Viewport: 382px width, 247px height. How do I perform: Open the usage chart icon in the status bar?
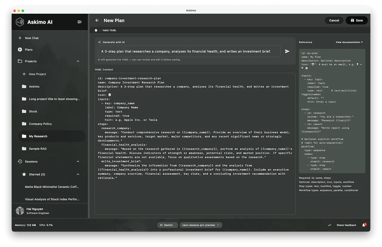click(x=330, y=225)
